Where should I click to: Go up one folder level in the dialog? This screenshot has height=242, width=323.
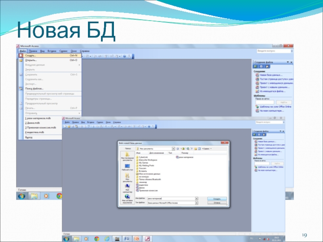183,148
